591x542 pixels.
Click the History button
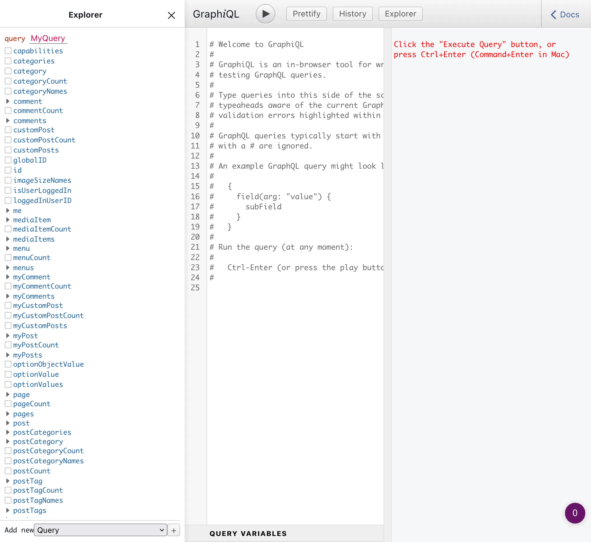pyautogui.click(x=353, y=14)
